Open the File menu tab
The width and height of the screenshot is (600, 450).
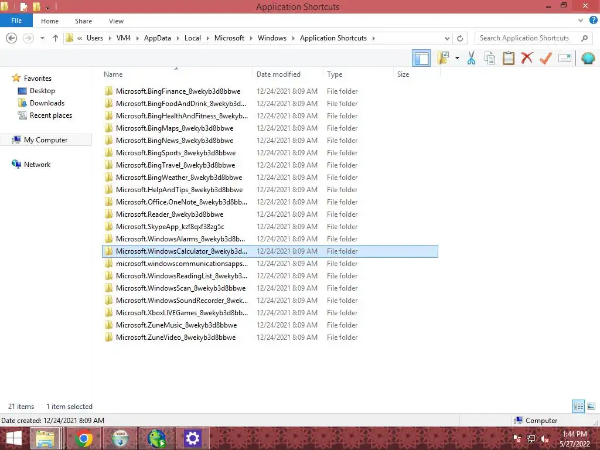tap(16, 21)
